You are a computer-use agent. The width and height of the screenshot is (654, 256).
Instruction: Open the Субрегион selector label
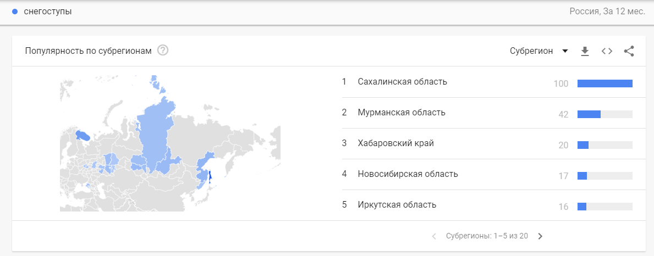(531, 51)
